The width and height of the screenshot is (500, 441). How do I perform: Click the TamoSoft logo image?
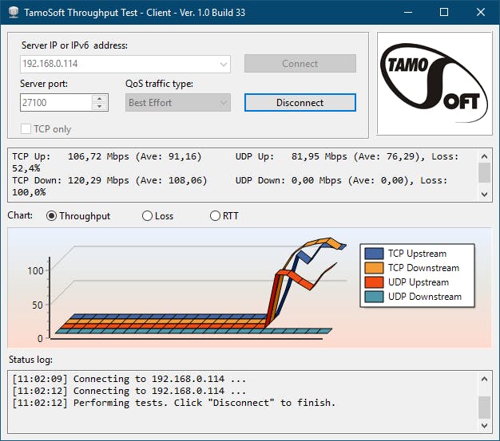435,84
